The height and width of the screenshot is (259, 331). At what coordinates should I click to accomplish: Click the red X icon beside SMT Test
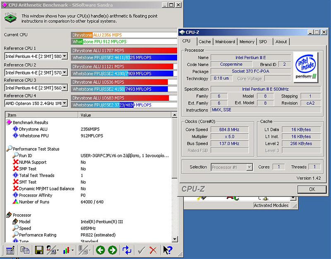tap(15, 182)
